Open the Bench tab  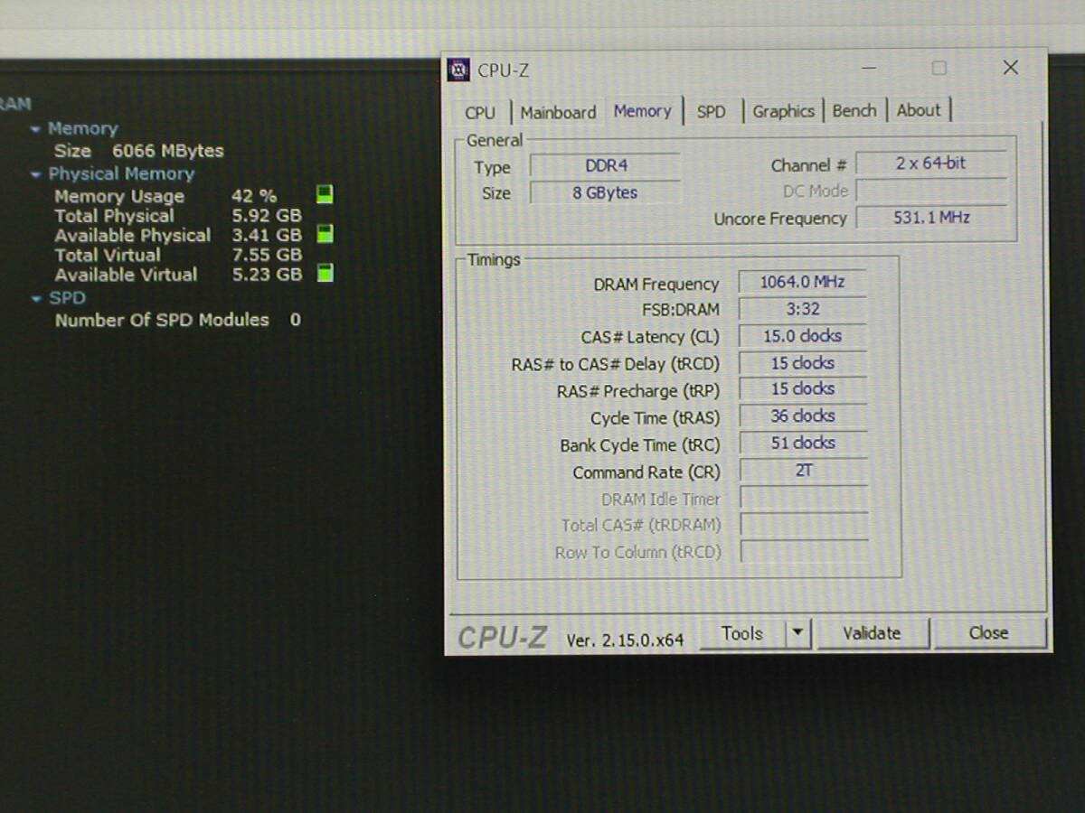pos(854,110)
